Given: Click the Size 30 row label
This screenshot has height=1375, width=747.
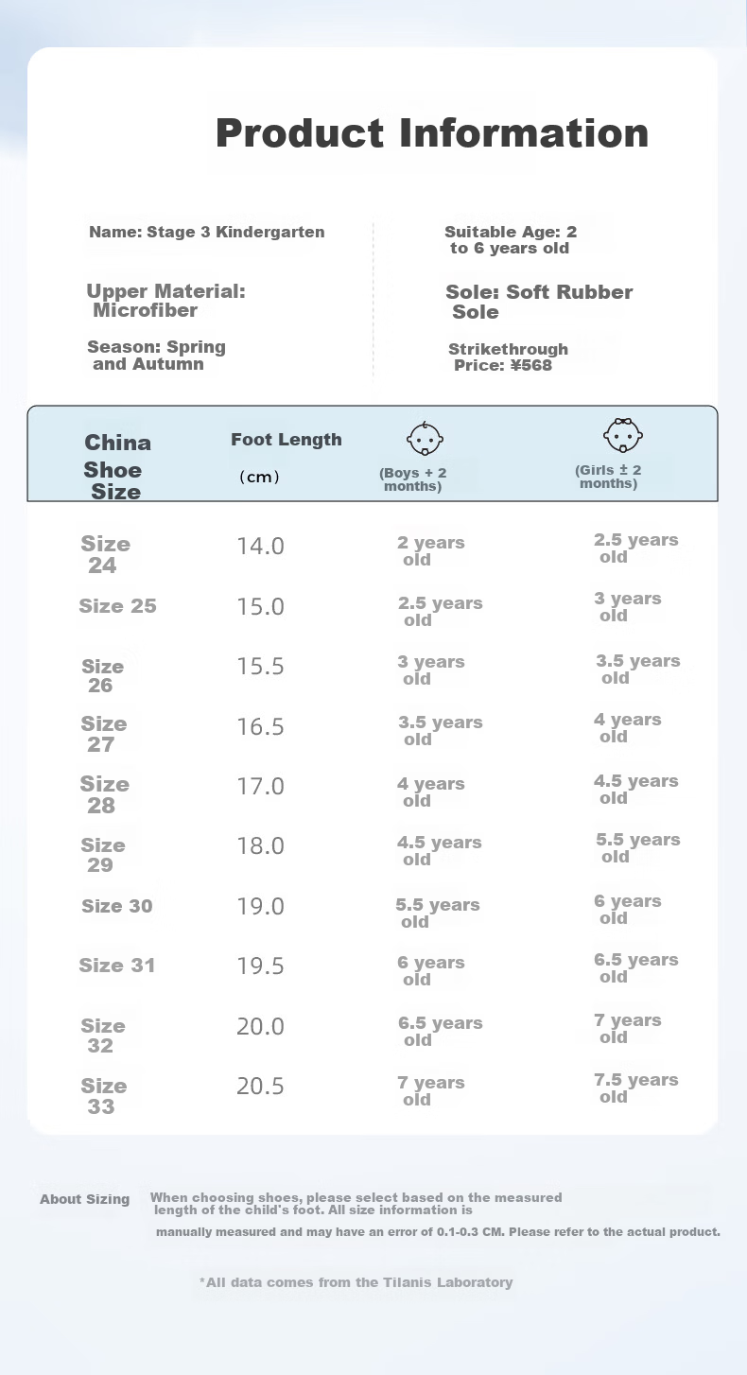Looking at the screenshot, I should [x=117, y=906].
